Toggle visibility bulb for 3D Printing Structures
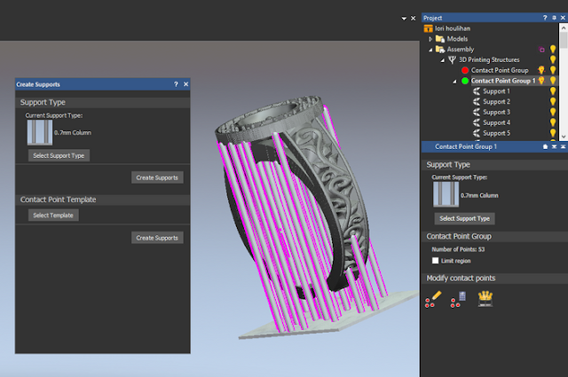Screen dimensions: 568x377 553,59
